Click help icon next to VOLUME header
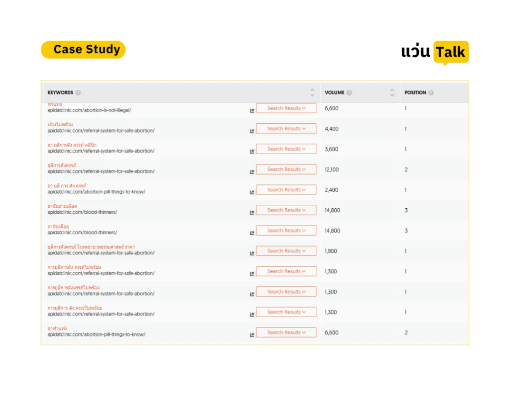Viewport: 510px width, 407px height. (x=349, y=93)
